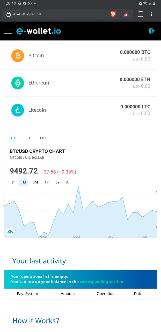This screenshot has height=332, width=161.
Task: Select the BTC chart tab
Action: pos(13,138)
